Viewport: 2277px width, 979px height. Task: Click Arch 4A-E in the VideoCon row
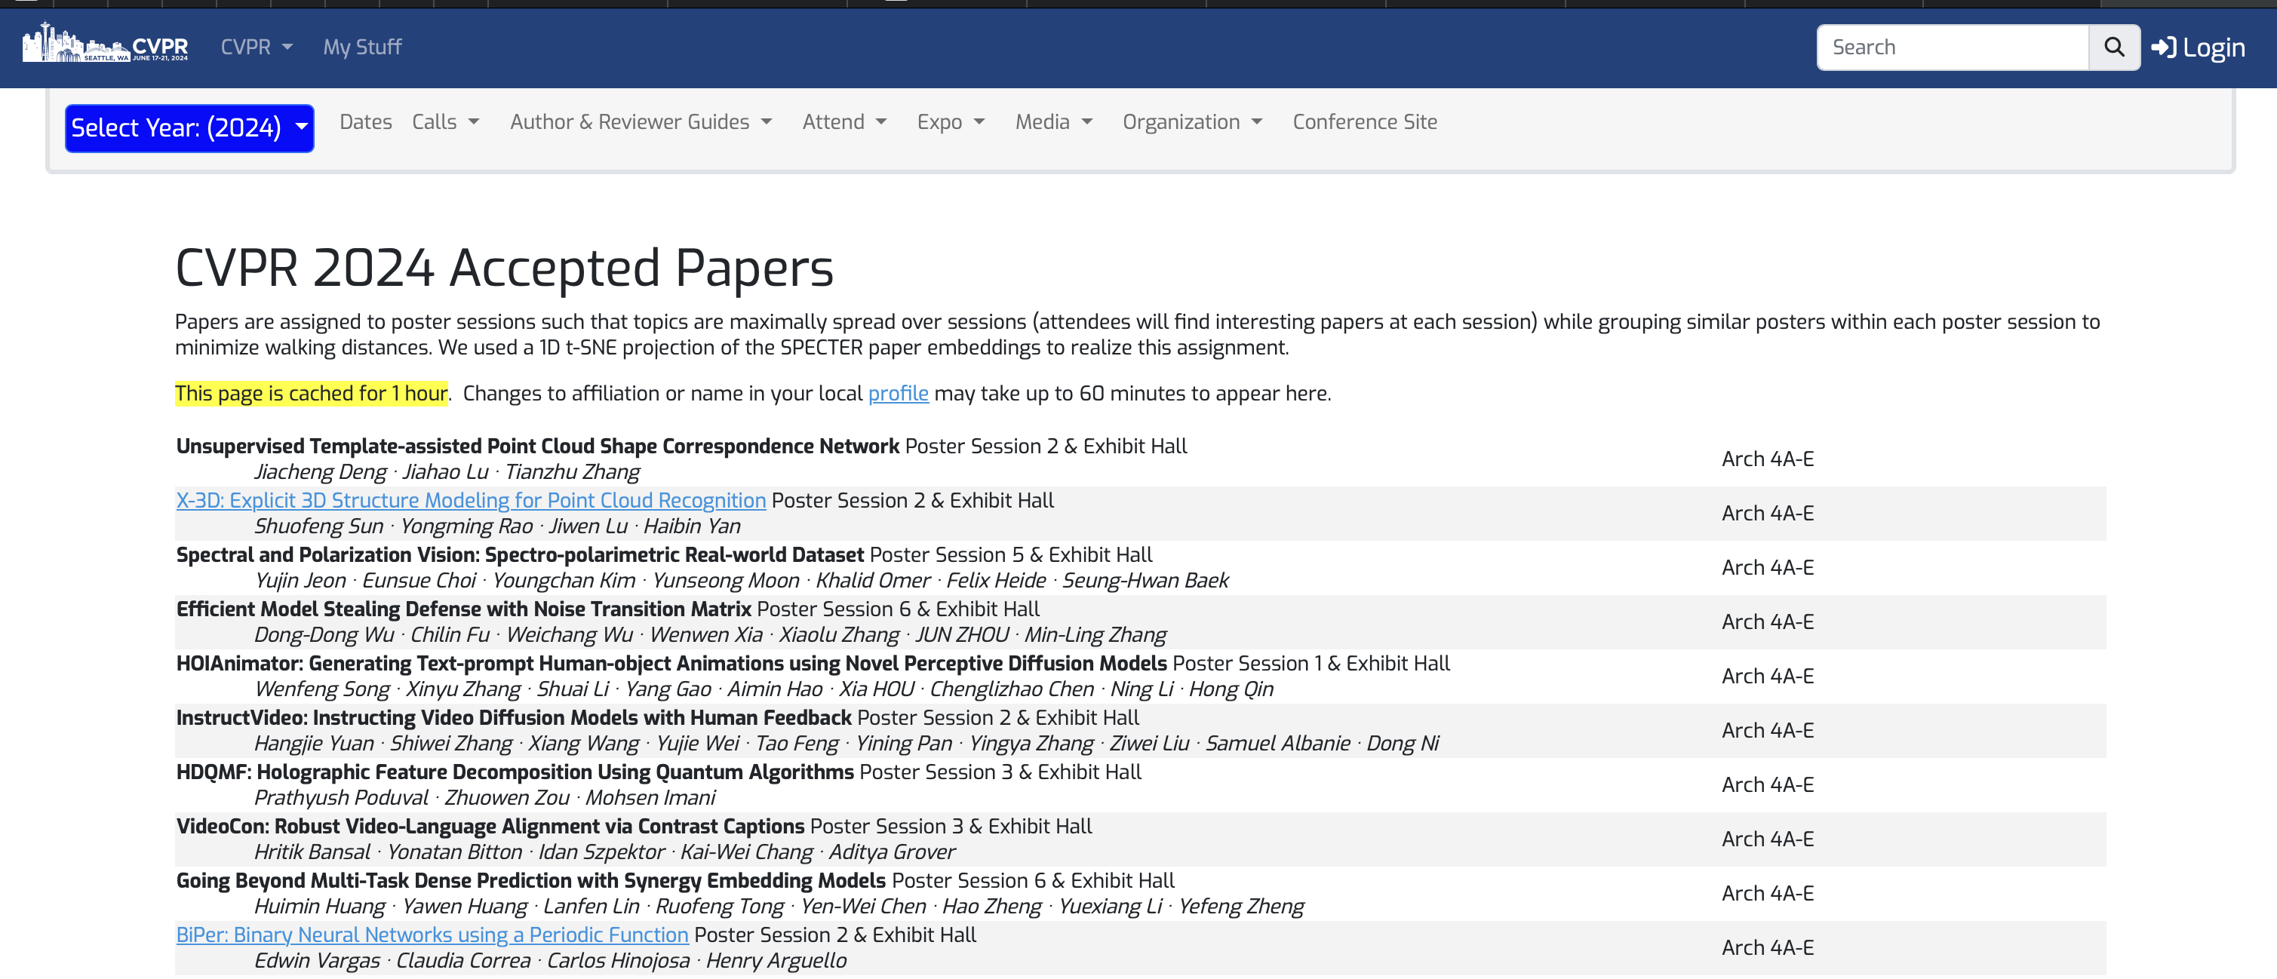pyautogui.click(x=1767, y=839)
